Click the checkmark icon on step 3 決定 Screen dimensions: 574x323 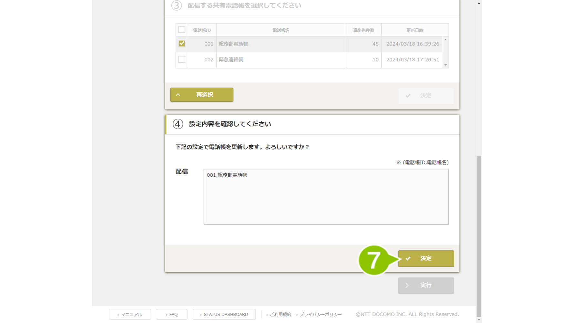tap(408, 96)
